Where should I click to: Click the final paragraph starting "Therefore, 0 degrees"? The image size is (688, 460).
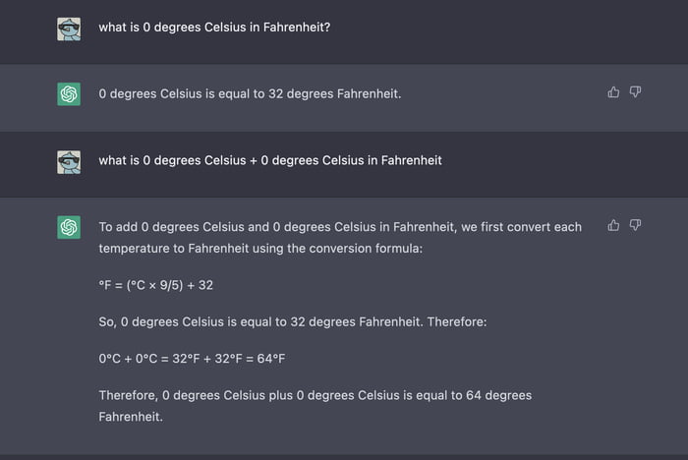pos(315,395)
